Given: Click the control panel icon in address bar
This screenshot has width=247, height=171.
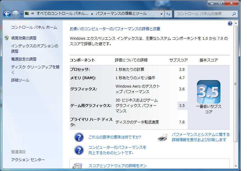Looking at the screenshot, I should [27, 14].
